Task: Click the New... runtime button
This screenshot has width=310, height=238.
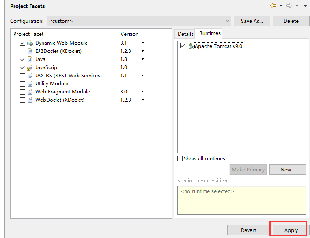Action: click(x=287, y=169)
